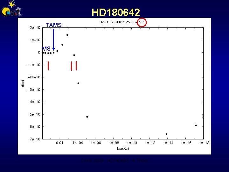Click the "n=1" text in the plot heading
The height and width of the screenshot is (172, 229).
point(142,22)
